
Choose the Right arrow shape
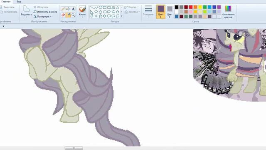109,12
